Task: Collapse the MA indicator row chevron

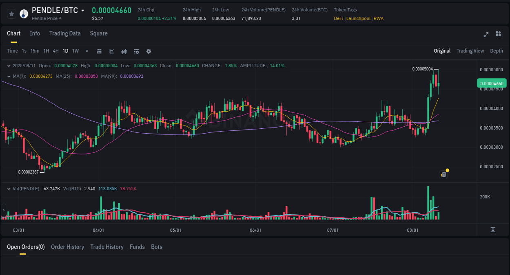Action: pyautogui.click(x=9, y=76)
